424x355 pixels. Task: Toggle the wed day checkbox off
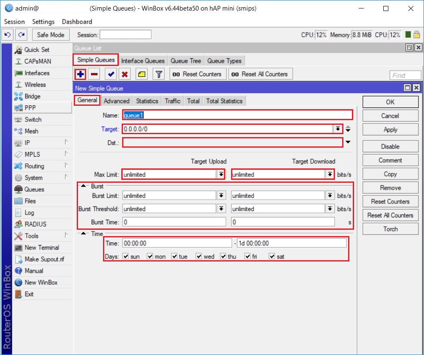[x=198, y=256]
